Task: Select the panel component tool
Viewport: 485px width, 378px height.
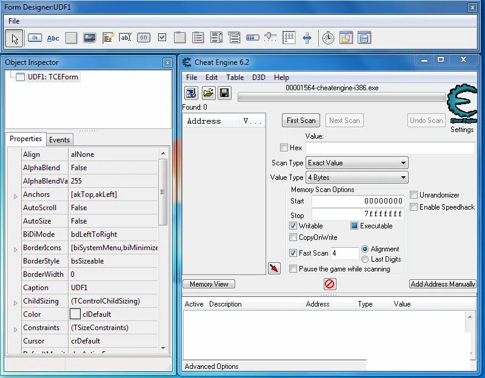Action: 71,38
